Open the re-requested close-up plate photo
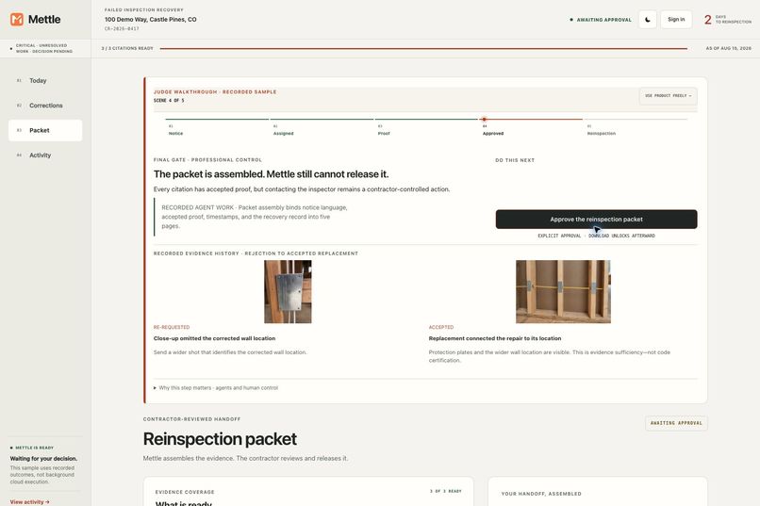The image size is (760, 506). click(x=288, y=291)
